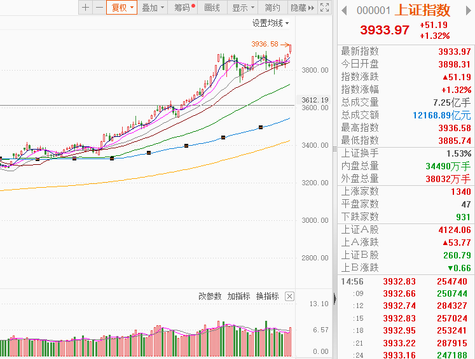Click the splitter handle between chart and quotes
475x359 pixels.
pyautogui.click(x=334, y=149)
